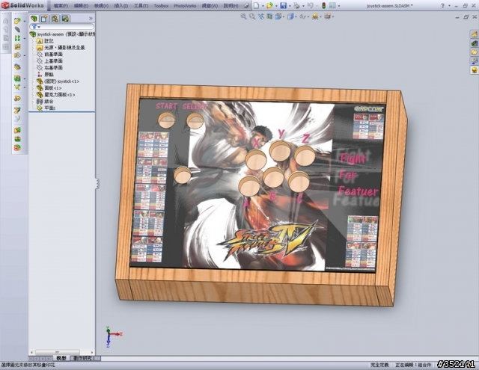
Task: Open File Explorer task pane icon
Action: coord(474,52)
